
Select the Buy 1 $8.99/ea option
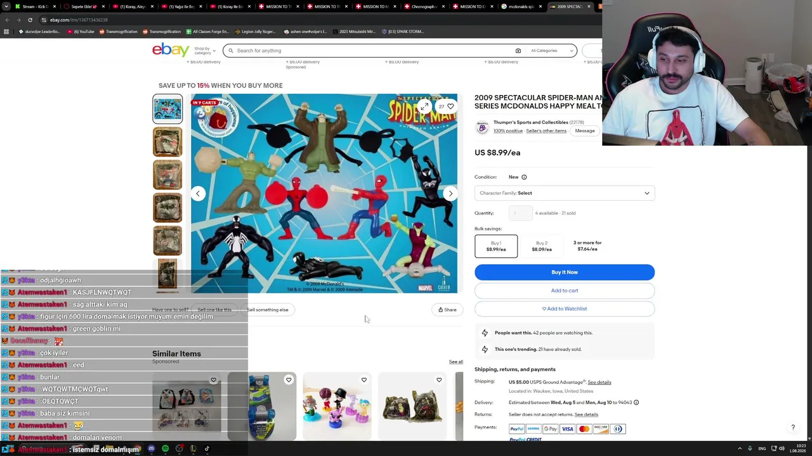[496, 246]
